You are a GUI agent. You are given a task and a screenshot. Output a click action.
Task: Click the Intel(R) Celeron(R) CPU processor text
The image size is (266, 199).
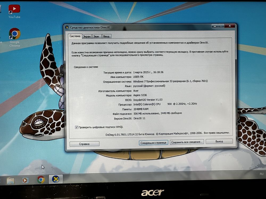147,104
